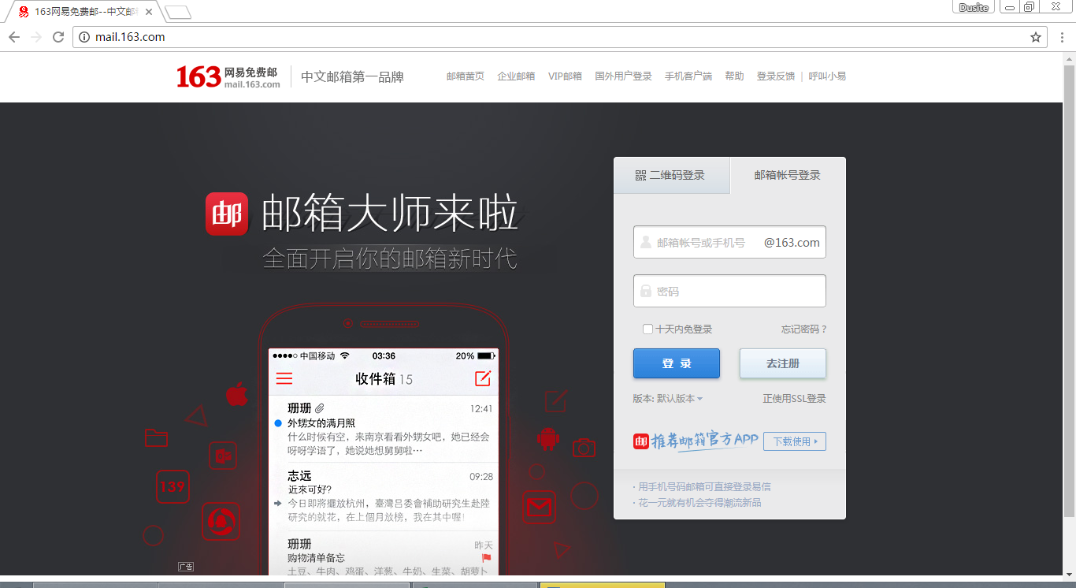Image resolution: width=1076 pixels, height=588 pixels.
Task: Open a new browser tab
Action: pos(177,12)
